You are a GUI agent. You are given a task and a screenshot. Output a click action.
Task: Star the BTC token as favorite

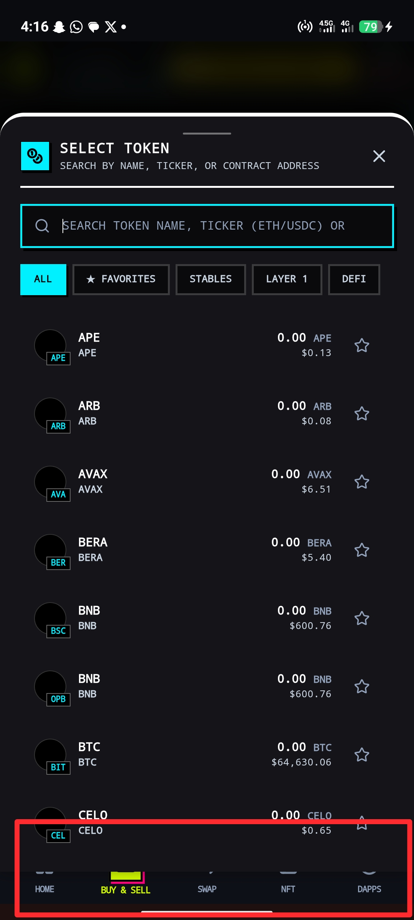(x=361, y=755)
